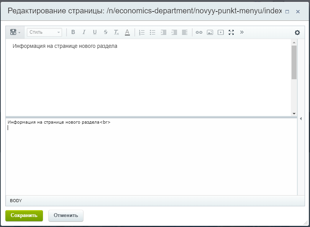This screenshot has height=227, width=310.
Task: Toggle italic formatting
Action: coord(84,32)
